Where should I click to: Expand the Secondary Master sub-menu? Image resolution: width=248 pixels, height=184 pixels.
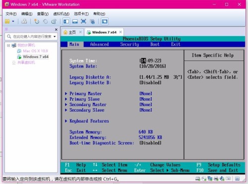(86, 105)
